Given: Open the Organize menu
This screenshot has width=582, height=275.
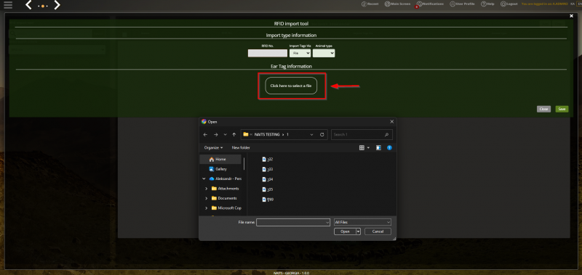Looking at the screenshot, I should click(x=213, y=148).
